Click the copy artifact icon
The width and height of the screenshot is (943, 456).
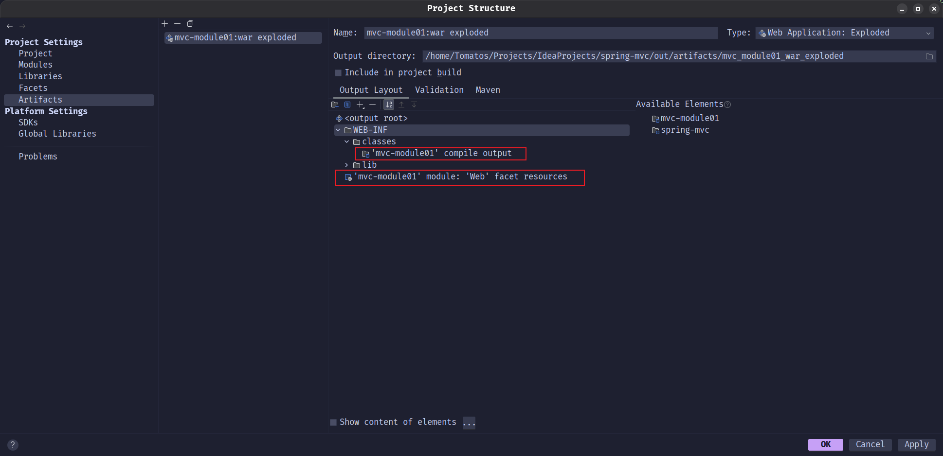(x=190, y=24)
